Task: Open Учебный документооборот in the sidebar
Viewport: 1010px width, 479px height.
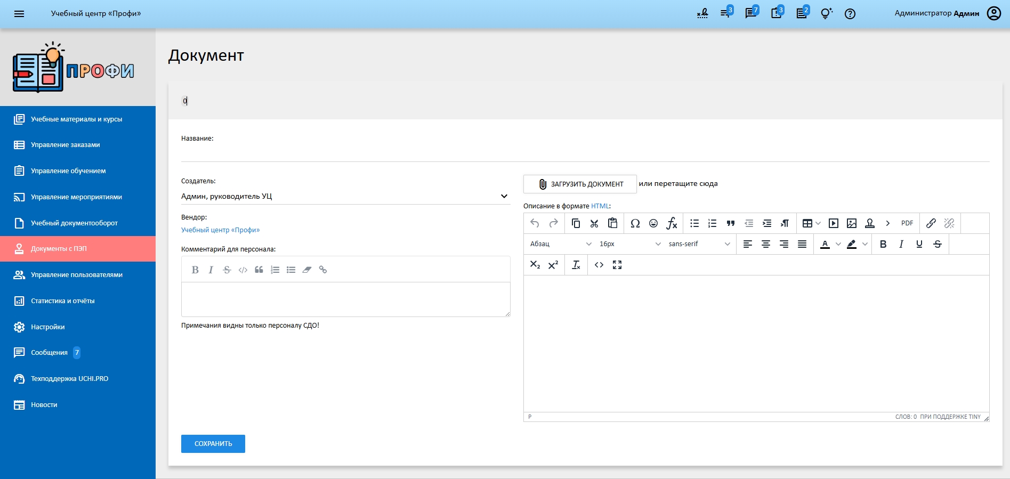Action: click(74, 223)
